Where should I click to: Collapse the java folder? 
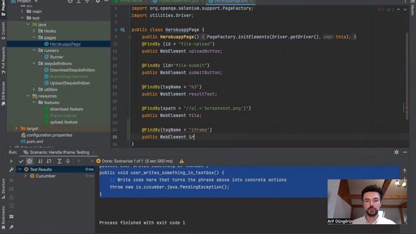(28, 25)
